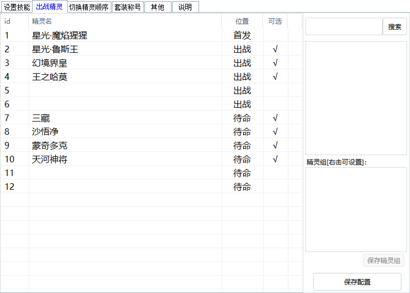410x293 pixels.
Task: Open the 说明 tab
Action: coord(185,7)
